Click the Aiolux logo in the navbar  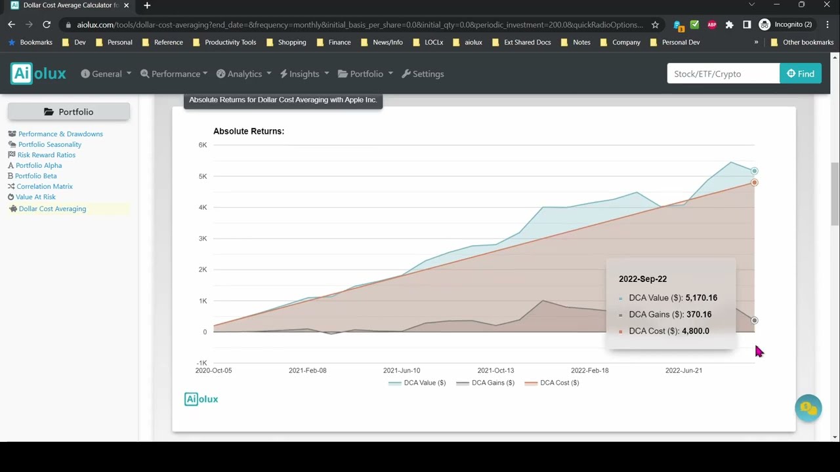click(38, 73)
